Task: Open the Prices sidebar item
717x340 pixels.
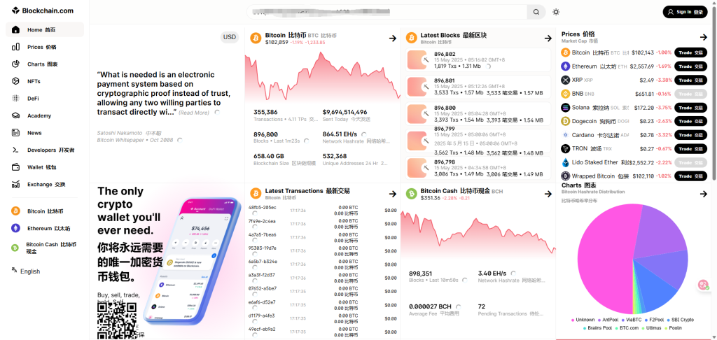Action: [45, 47]
